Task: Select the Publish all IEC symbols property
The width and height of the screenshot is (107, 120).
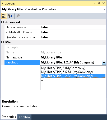Action: pos(22,32)
